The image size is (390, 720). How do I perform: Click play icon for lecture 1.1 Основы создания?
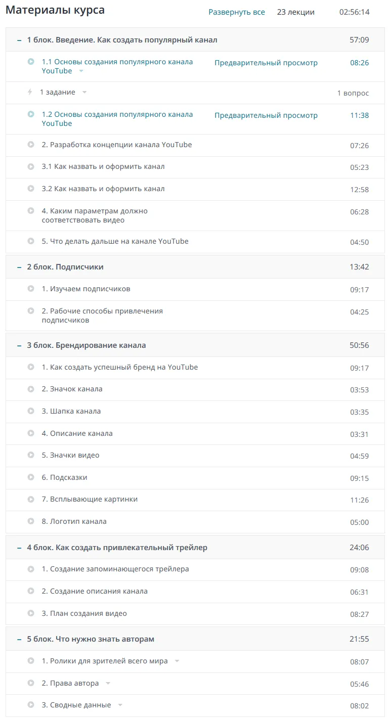[x=31, y=62]
